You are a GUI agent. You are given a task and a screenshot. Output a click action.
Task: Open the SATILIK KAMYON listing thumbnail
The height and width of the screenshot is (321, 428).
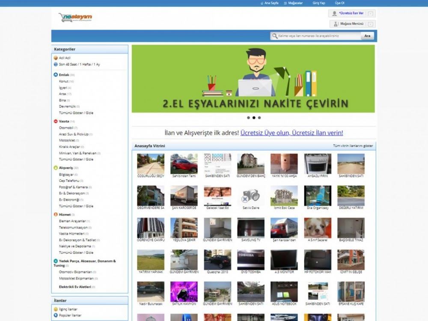pos(184,292)
